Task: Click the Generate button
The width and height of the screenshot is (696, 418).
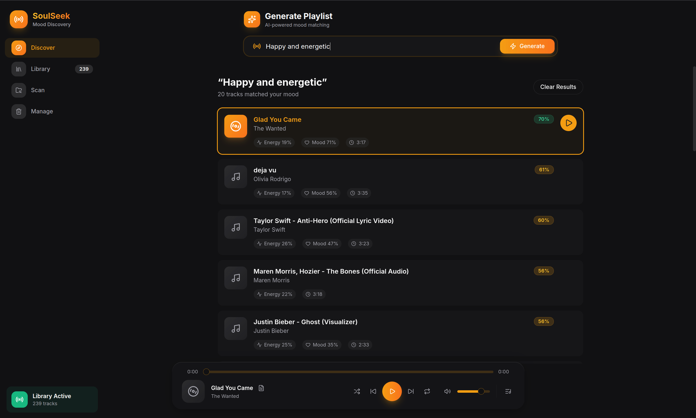Action: (527, 46)
